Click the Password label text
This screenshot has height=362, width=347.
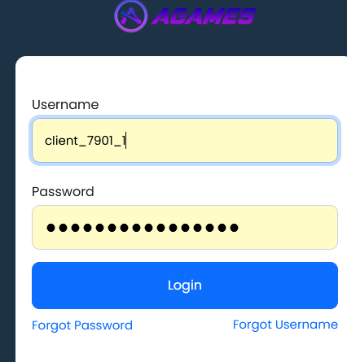pos(63,192)
